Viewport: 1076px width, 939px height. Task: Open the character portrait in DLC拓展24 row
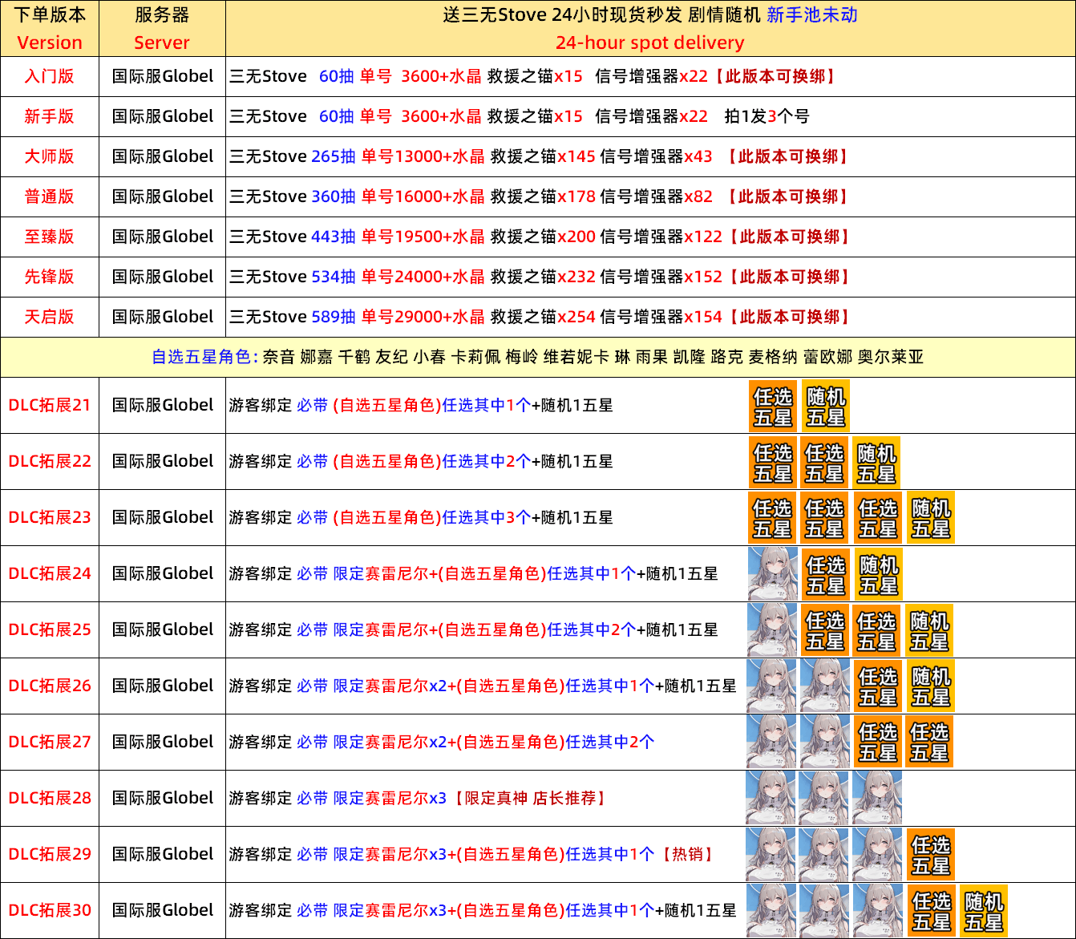(x=772, y=574)
